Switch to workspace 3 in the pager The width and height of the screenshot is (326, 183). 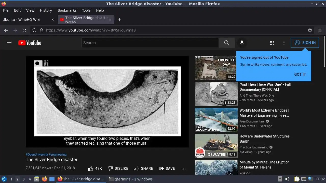tap(23, 179)
